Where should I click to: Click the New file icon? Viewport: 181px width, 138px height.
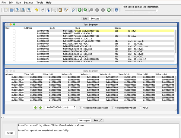[6, 10]
